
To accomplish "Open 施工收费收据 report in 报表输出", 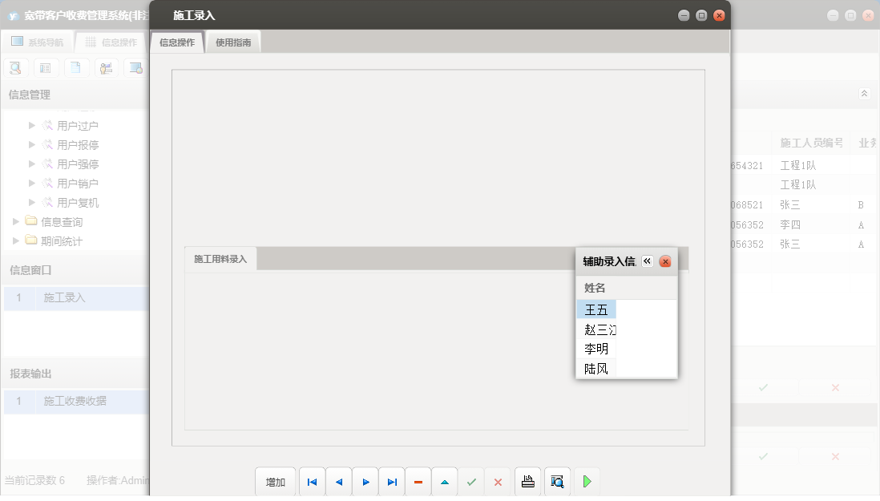I will [x=75, y=401].
